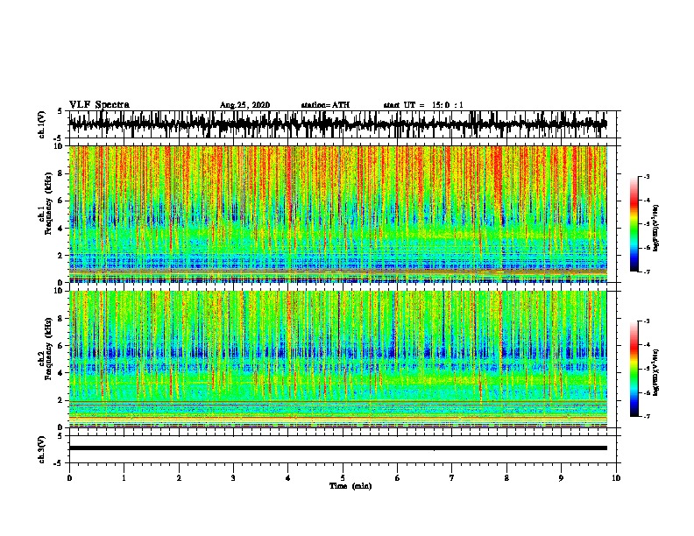Screen dimensions: 694x536
Task: Click the ch.3 flat voltage trace
Action: point(338,448)
